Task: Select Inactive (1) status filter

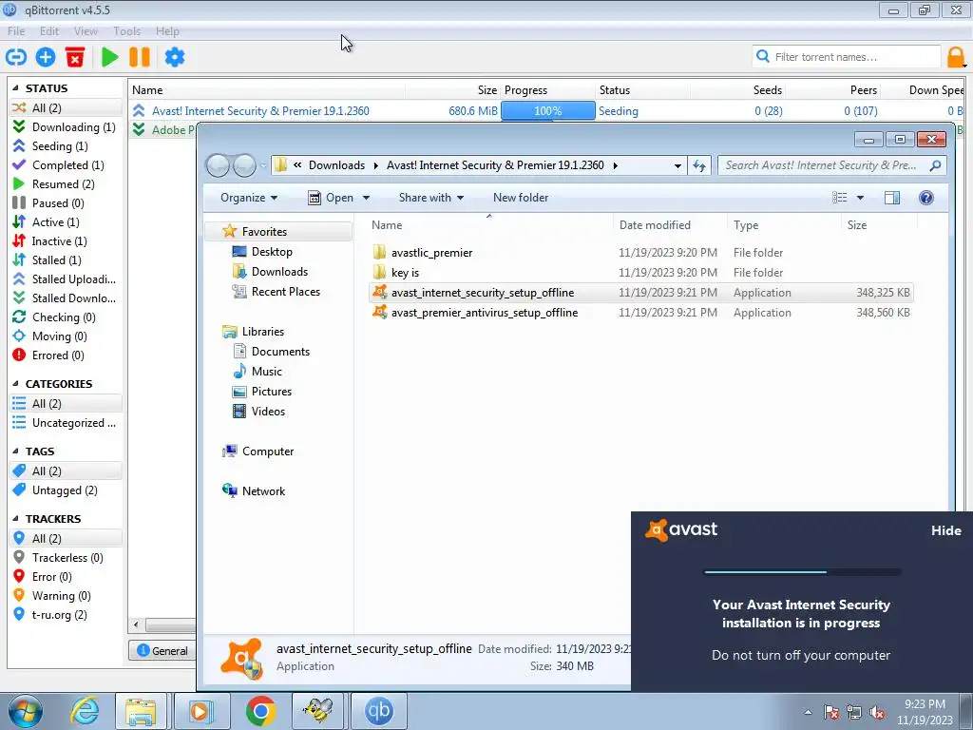Action: (66, 240)
